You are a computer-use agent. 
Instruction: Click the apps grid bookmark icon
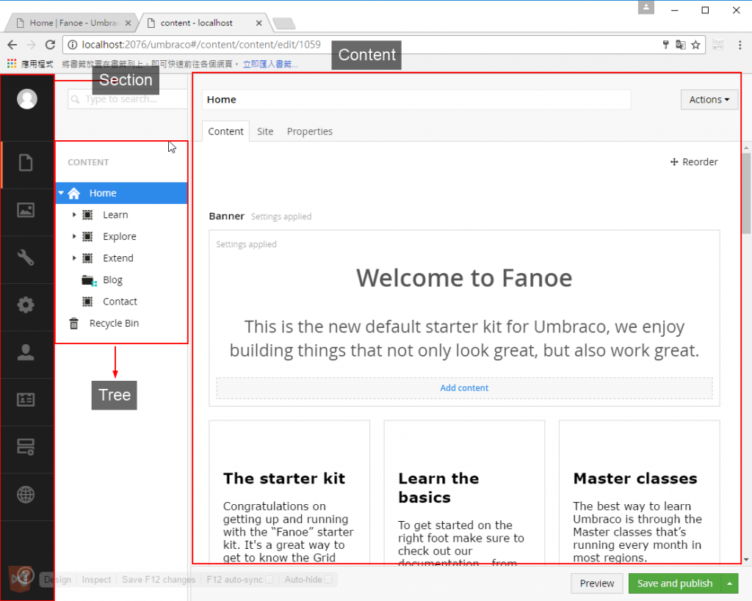point(12,63)
